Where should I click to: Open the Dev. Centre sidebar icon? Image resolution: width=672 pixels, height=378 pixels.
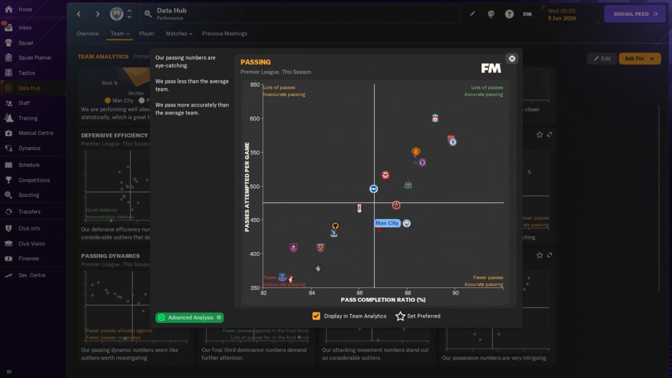click(8, 275)
